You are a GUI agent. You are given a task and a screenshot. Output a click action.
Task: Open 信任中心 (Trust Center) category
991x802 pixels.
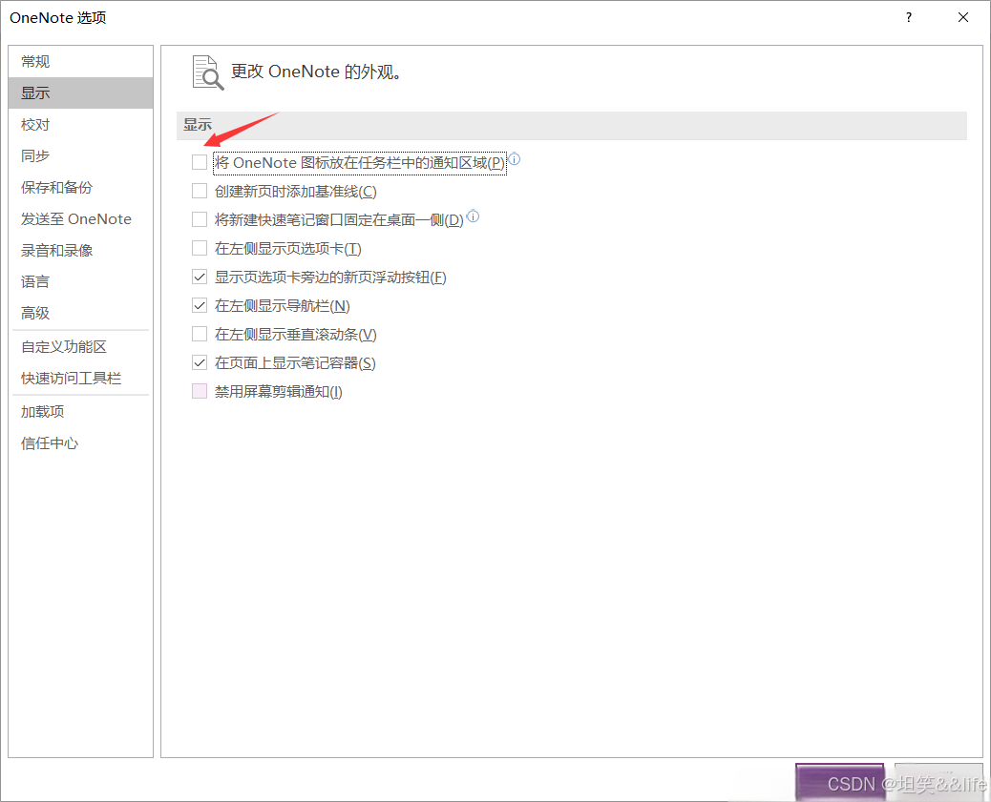coord(80,443)
